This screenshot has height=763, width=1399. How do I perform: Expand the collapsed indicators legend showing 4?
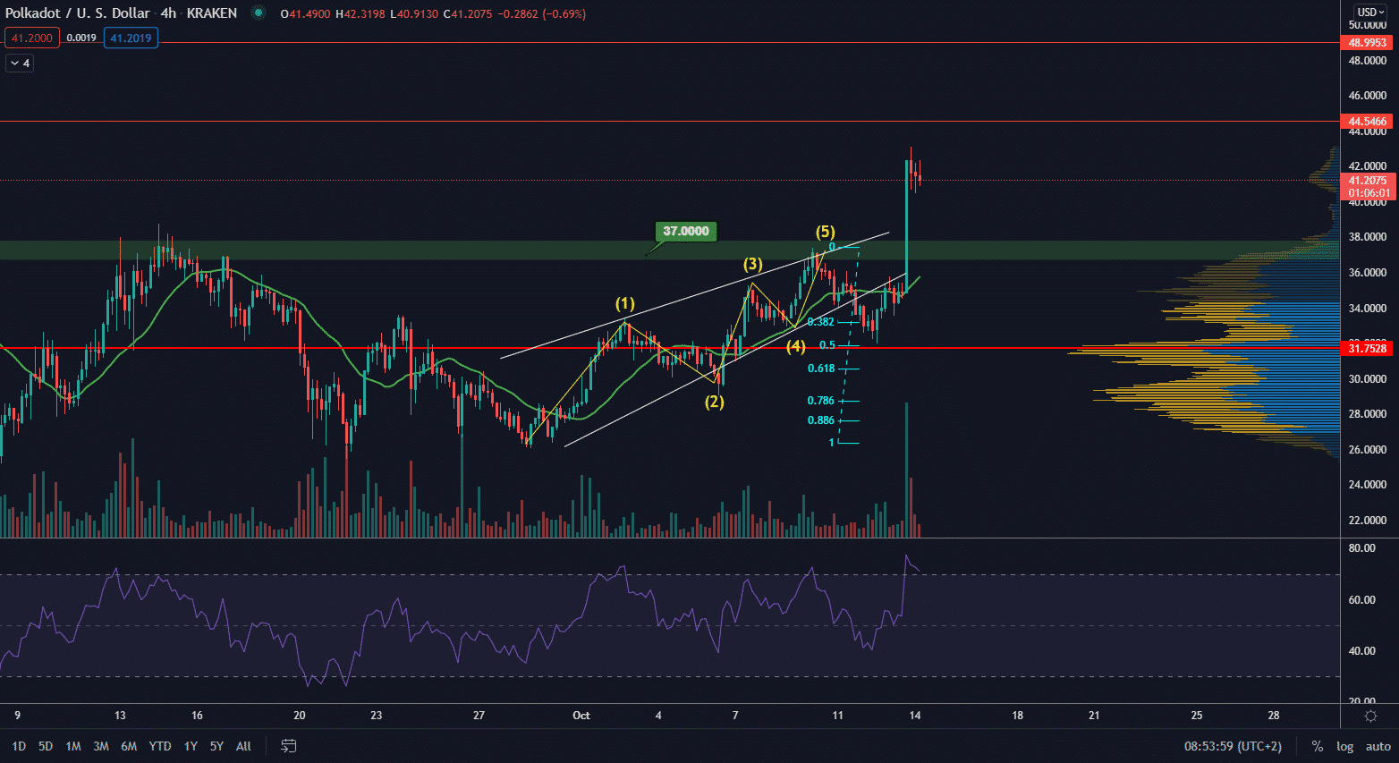(20, 64)
